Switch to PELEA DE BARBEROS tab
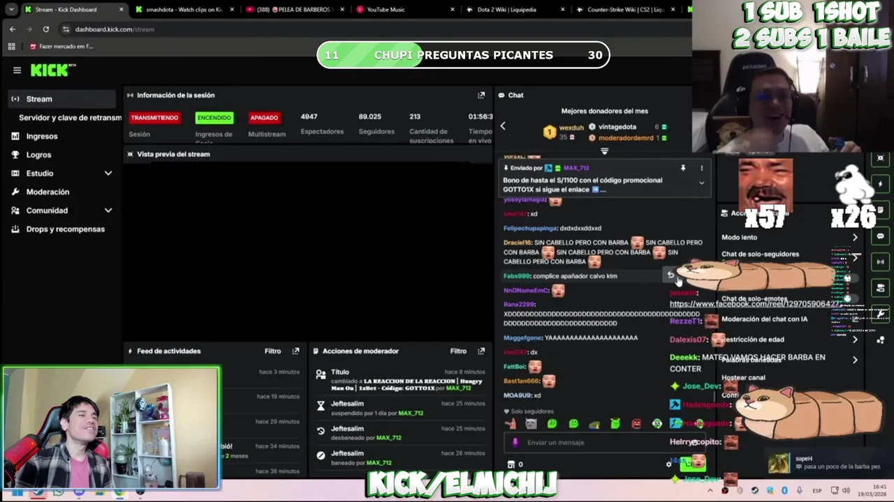This screenshot has width=894, height=502. [295, 10]
